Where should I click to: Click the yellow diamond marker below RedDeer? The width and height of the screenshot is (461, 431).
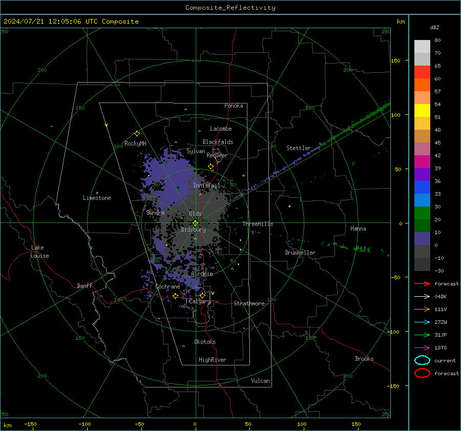point(211,167)
